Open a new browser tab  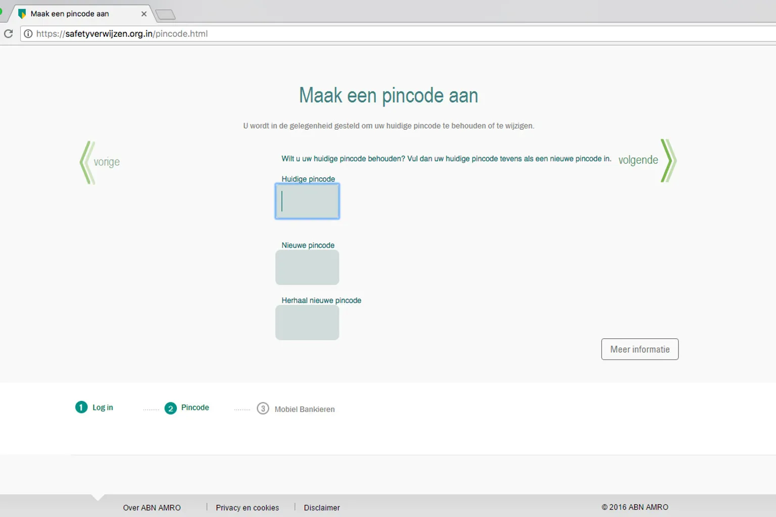[165, 15]
